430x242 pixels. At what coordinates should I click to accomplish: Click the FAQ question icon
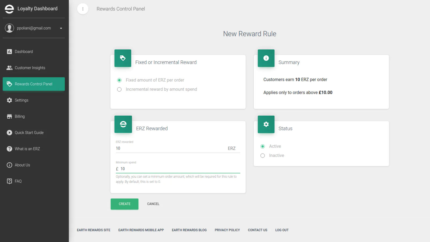click(9, 181)
